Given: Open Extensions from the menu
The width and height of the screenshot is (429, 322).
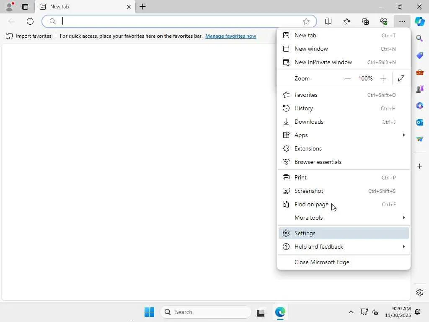Looking at the screenshot, I should [344, 148].
